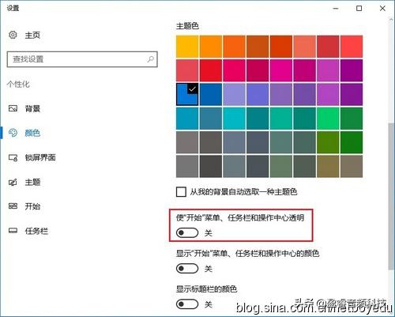The image size is (395, 317).
Task: Pick the yellow-gold swatch in first row
Action: pos(187,47)
